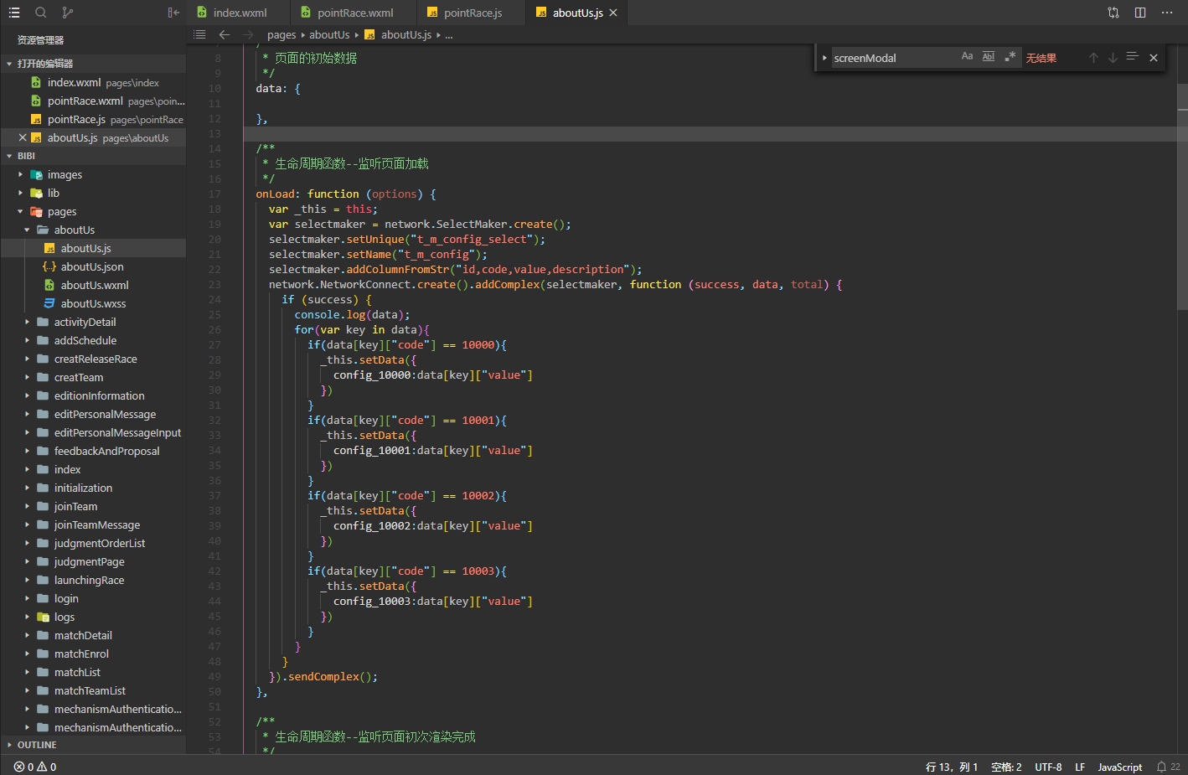This screenshot has width=1188, height=775.
Task: Click the breadcrumb ellipsis symbol segment
Action: pos(449,35)
